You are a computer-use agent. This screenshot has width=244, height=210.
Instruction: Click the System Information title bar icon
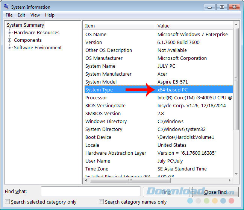6,7
